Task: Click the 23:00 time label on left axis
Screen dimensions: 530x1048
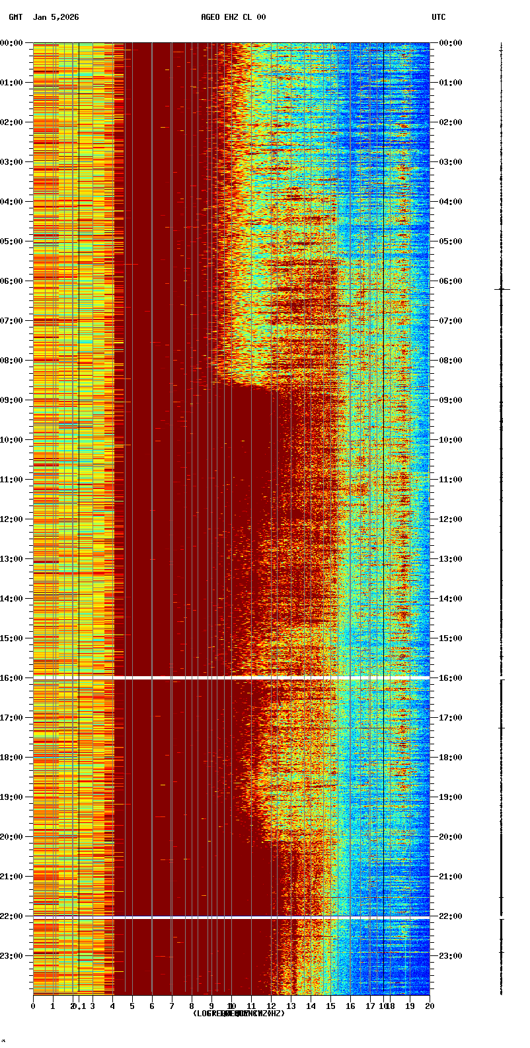Action: pos(11,956)
